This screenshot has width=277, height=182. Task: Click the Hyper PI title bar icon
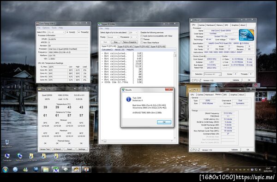100,24
